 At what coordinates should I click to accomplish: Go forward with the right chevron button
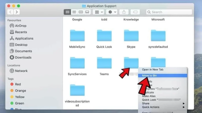click(x=17, y=12)
